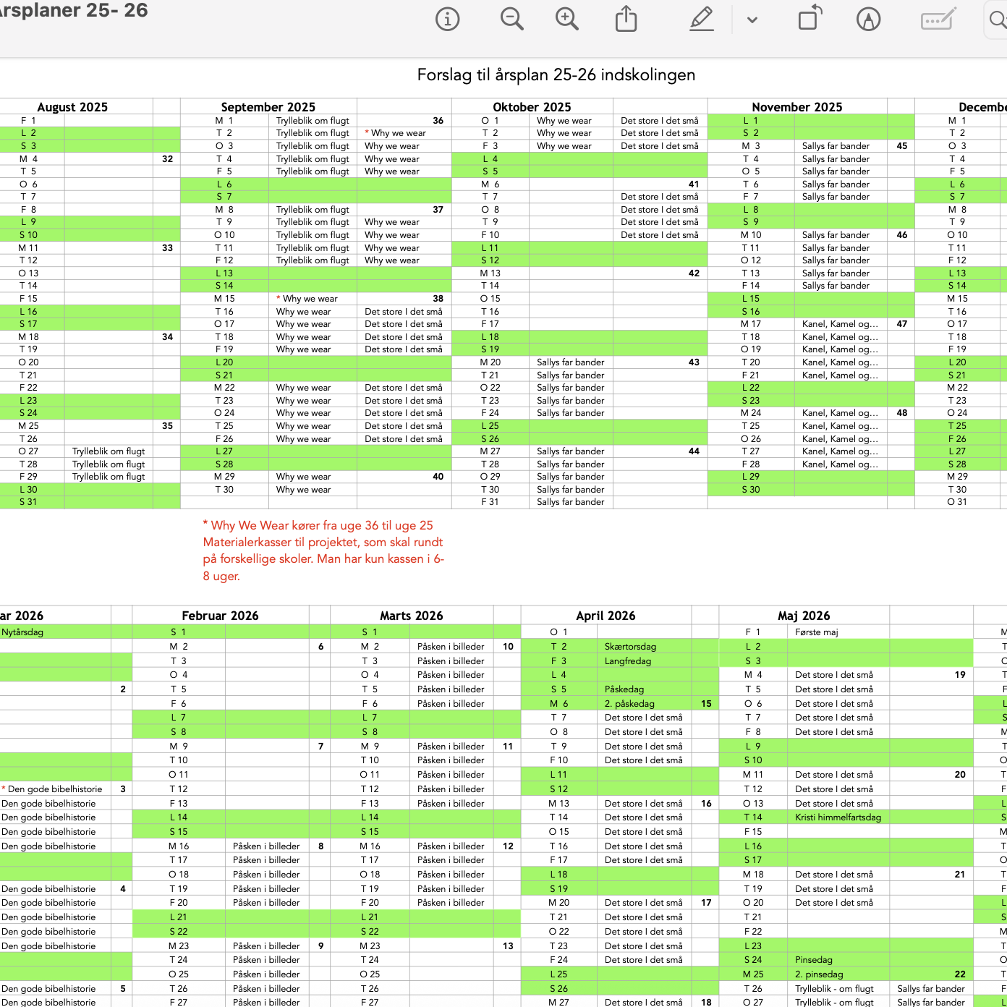Select 'Påsken i billeder' on Marts M 2
This screenshot has width=1007, height=1007.
pyautogui.click(x=451, y=647)
